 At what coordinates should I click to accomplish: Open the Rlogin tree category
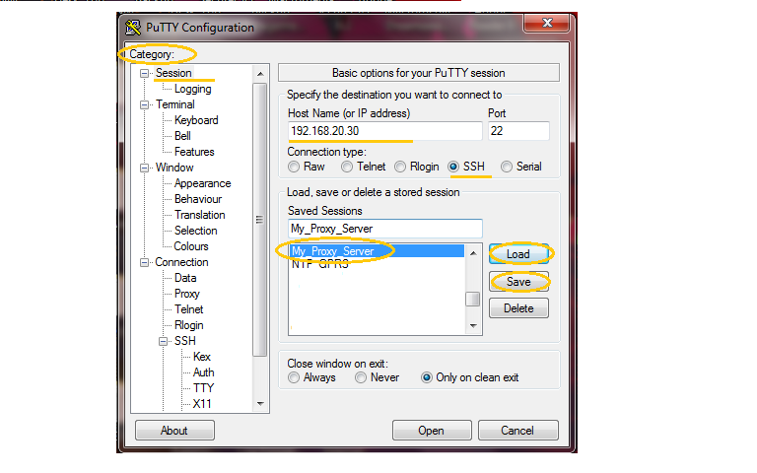(189, 325)
